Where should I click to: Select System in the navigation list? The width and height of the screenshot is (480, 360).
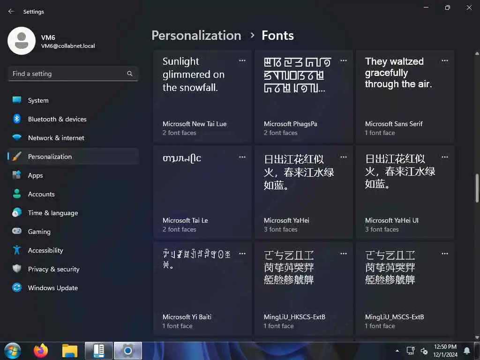[x=73, y=100]
